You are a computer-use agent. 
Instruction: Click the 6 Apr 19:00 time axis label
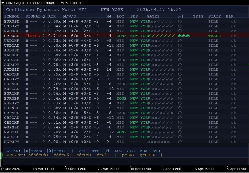coord(204,169)
